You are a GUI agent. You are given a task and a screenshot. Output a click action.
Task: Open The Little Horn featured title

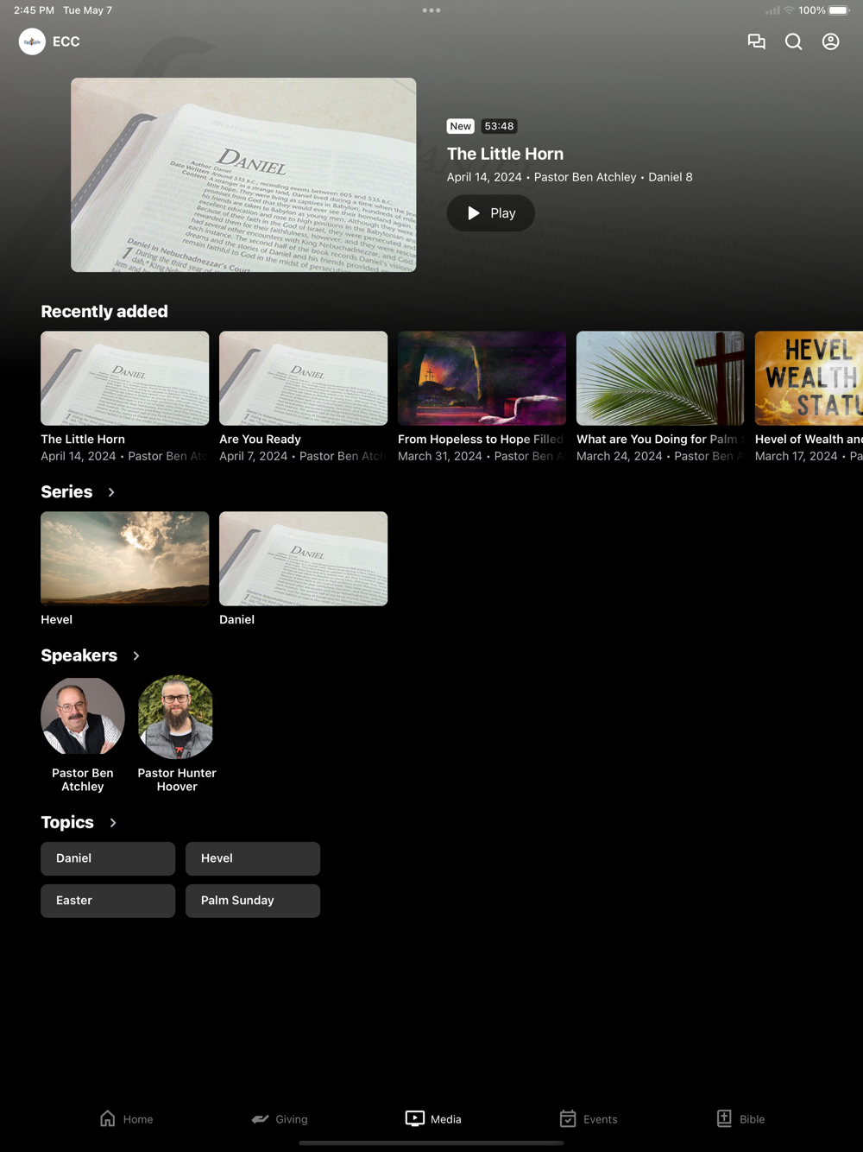505,154
